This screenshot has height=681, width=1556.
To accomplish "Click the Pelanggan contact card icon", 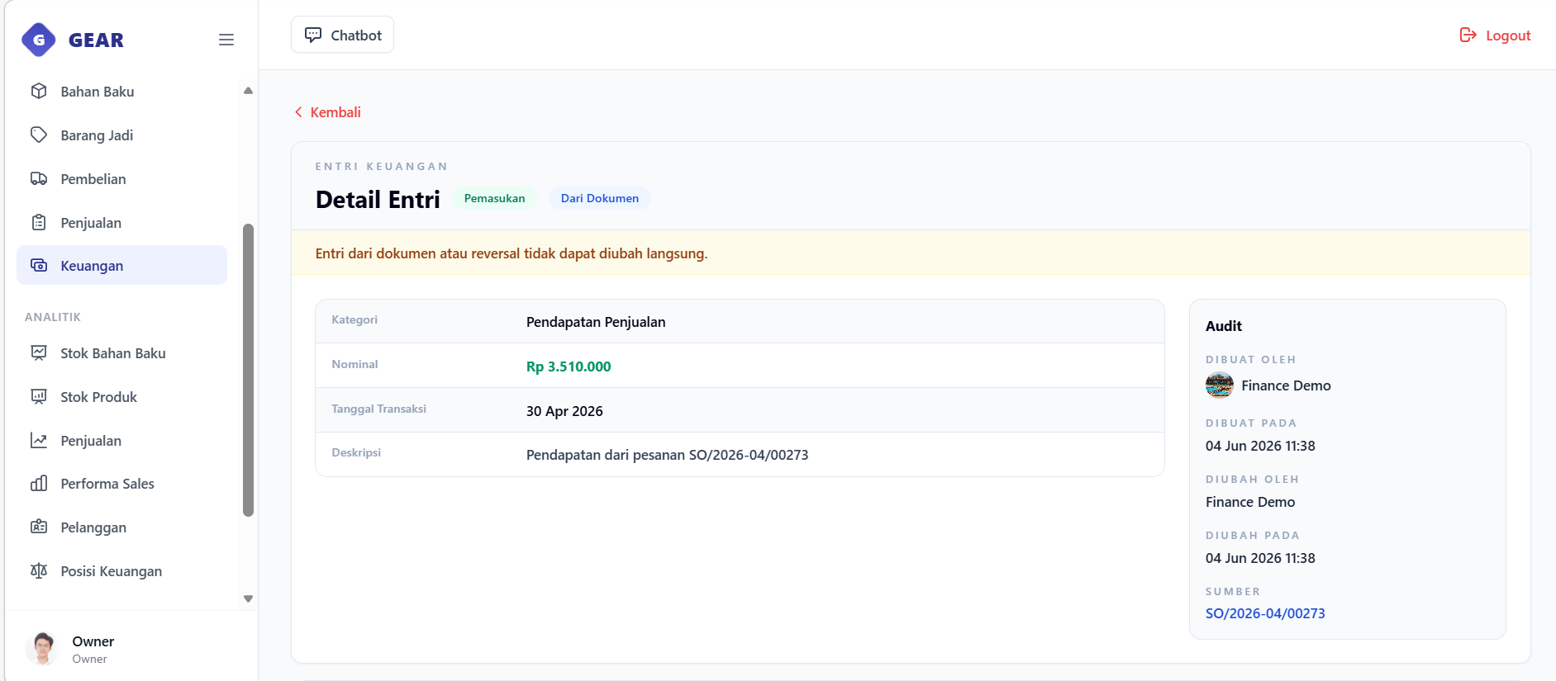I will coord(39,527).
